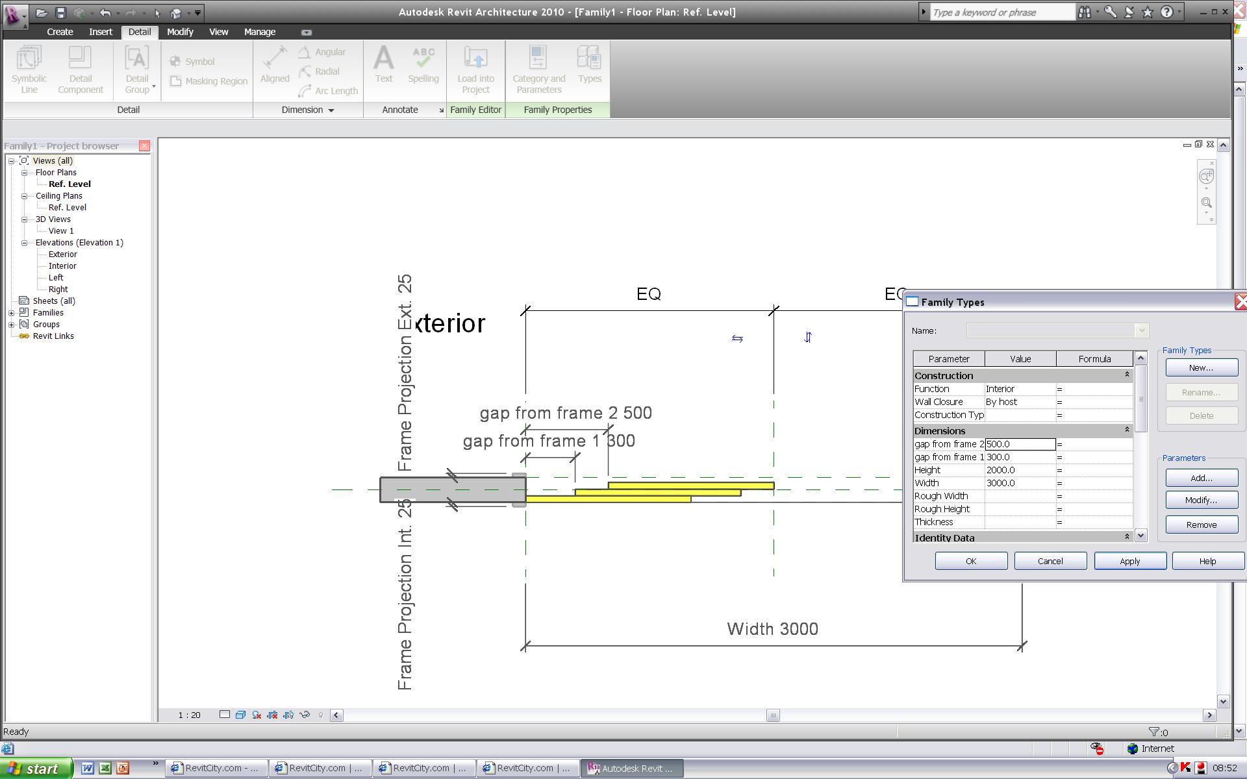Click the Width value field 3000.0
This screenshot has width=1247, height=779.
coord(1019,483)
